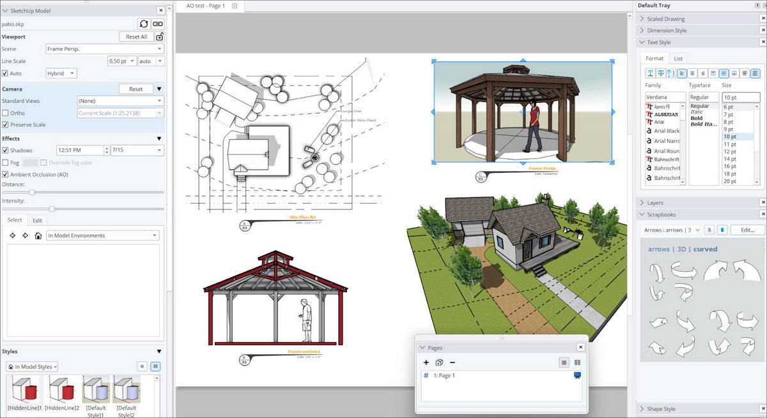Collapse the Scrapbooks panel
Viewport: 767px width, 418px height.
[642, 214]
